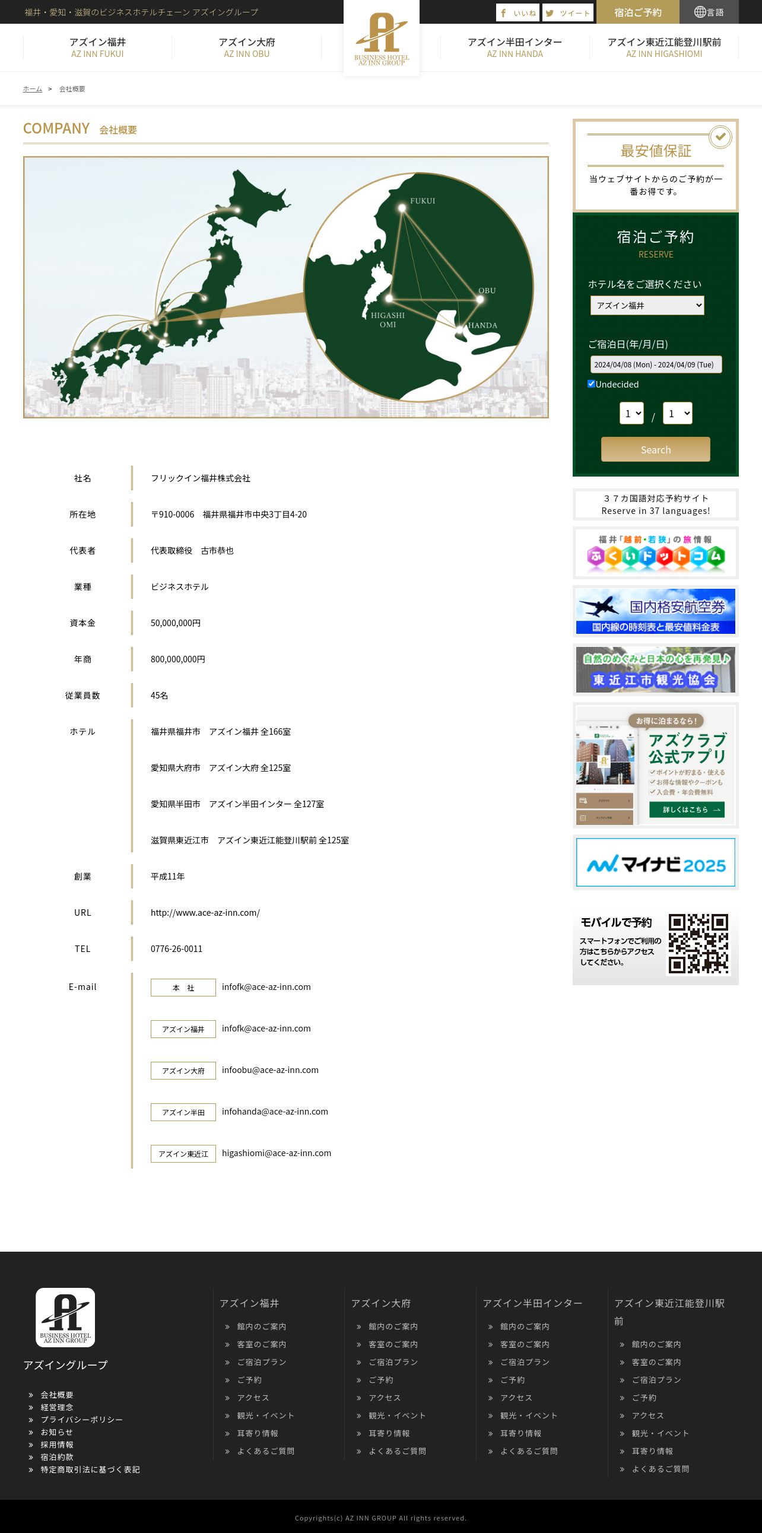
Task: Open the 東近江市観光協会 banner
Action: pos(656,669)
